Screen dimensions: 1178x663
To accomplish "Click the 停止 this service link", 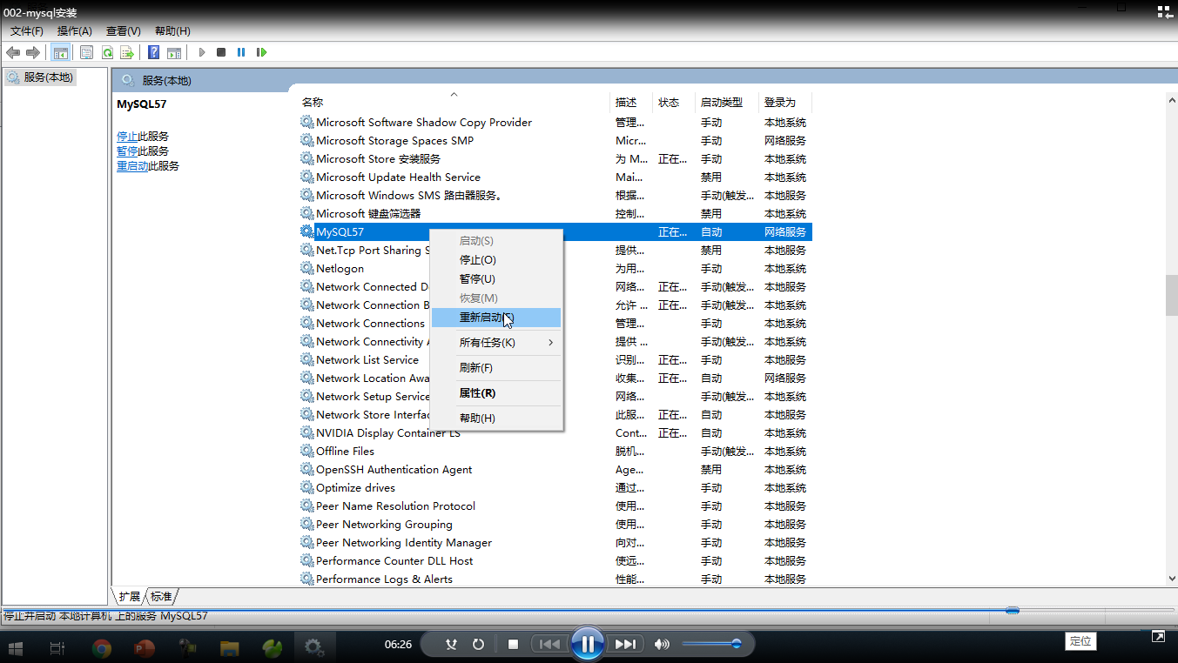I will [x=127, y=137].
